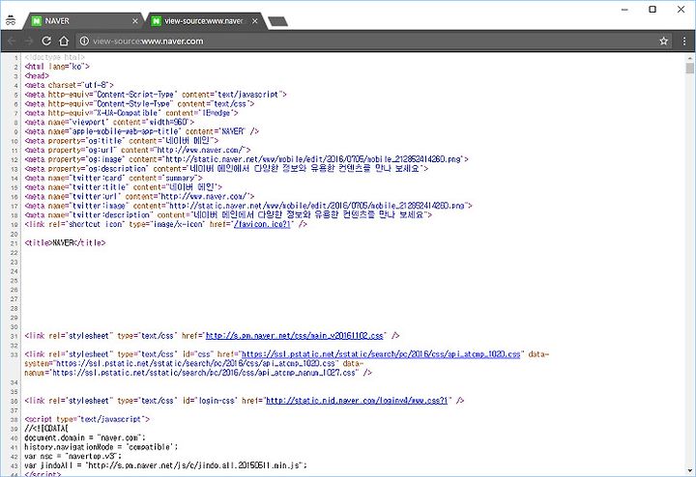Maximize the browser window
The height and width of the screenshot is (477, 696).
652,9
